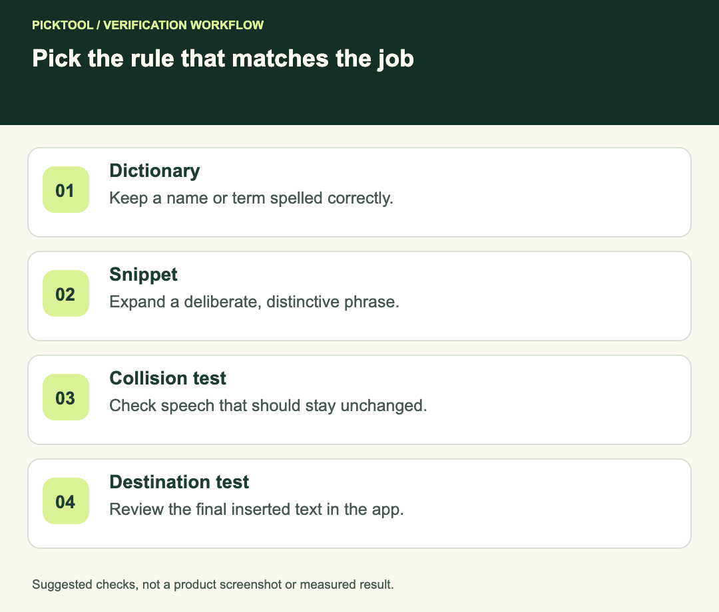Select the Collision test heading

[x=167, y=379]
